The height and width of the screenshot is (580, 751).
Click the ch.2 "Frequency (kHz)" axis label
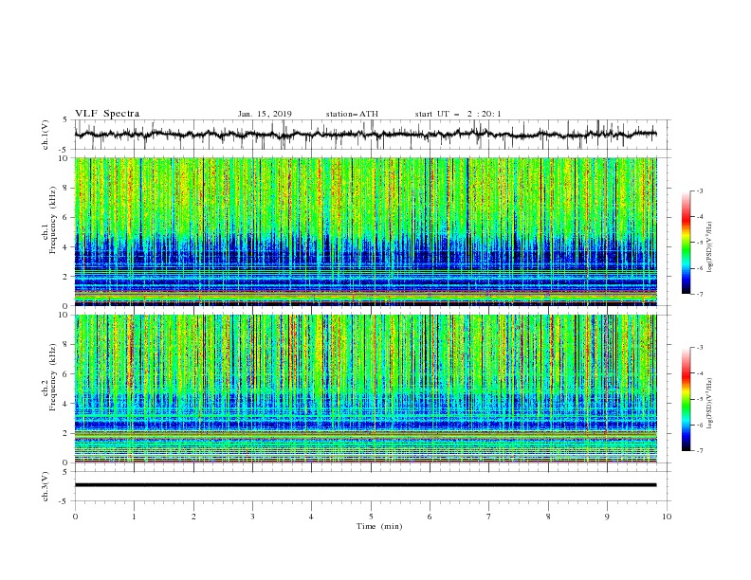[x=53, y=377]
